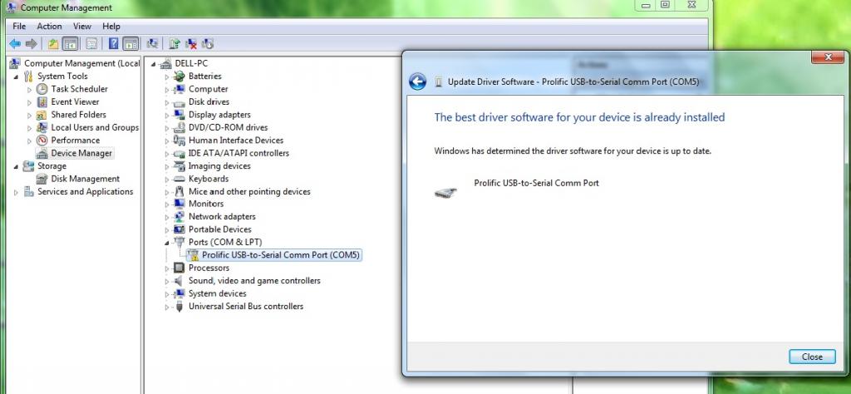Screen dimensions: 851x394
Task: Expand IDE ATA/ATAPI controllers category
Action: tap(167, 154)
